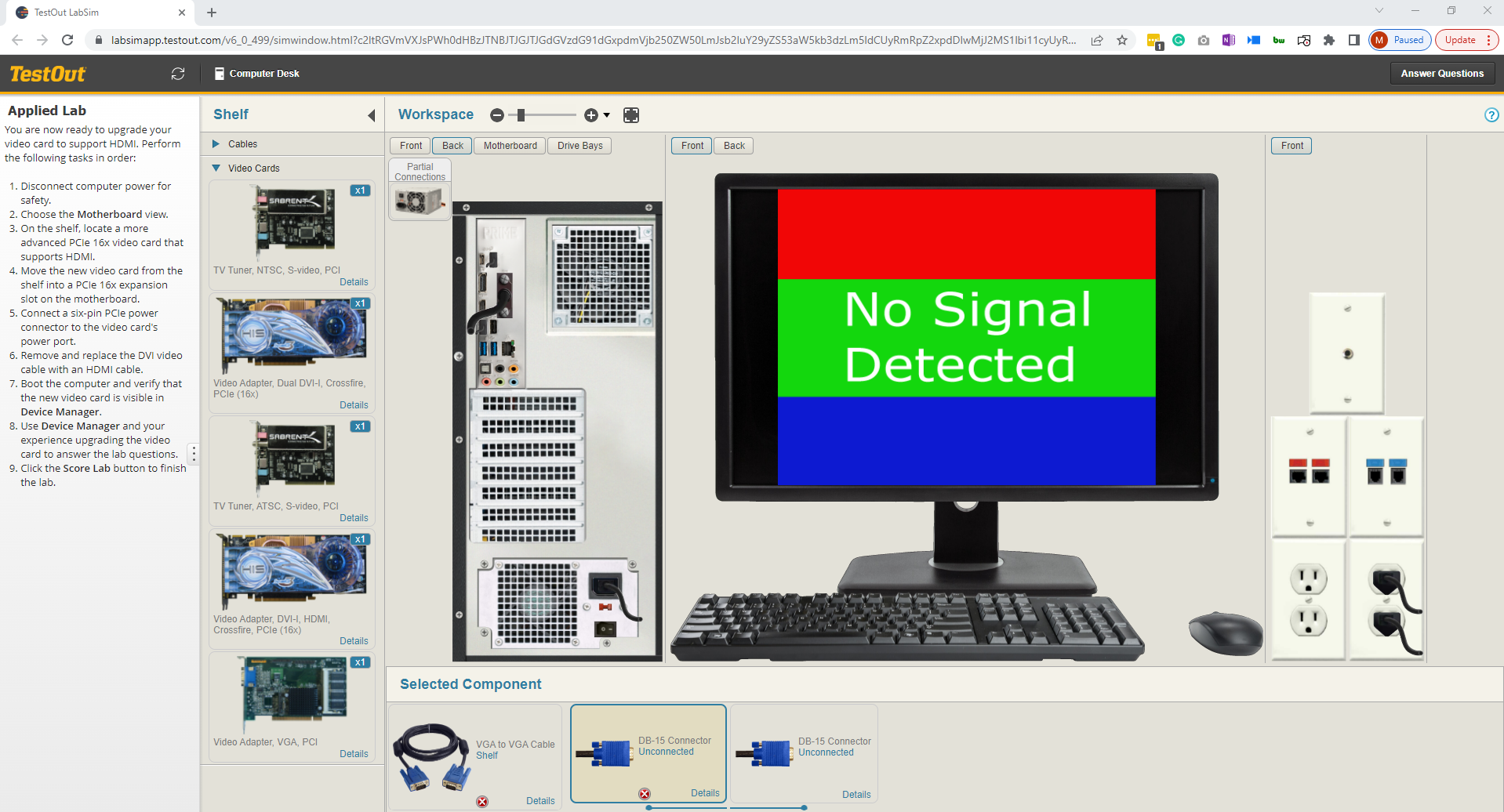1504x812 pixels.
Task: Click the workspace zoom out minus icon
Action: pyautogui.click(x=497, y=115)
